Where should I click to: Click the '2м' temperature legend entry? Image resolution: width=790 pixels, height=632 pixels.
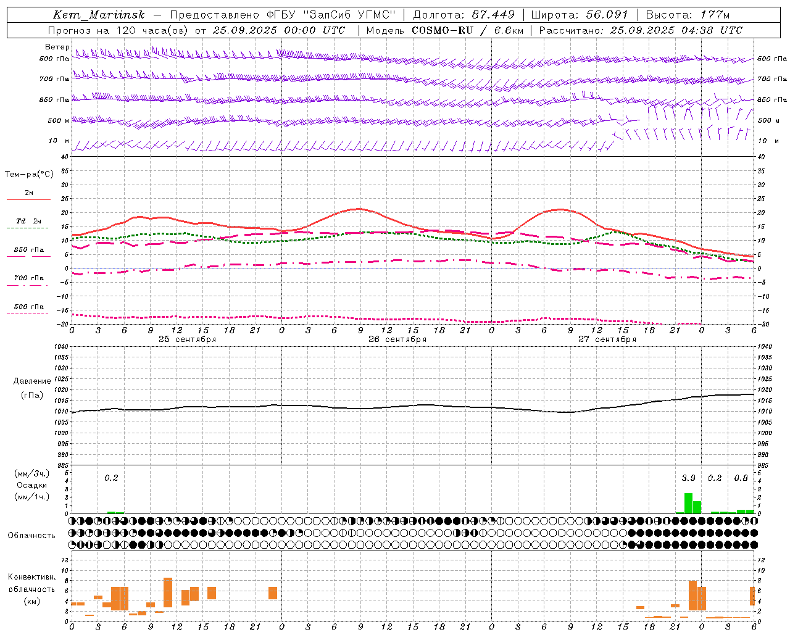coord(28,193)
